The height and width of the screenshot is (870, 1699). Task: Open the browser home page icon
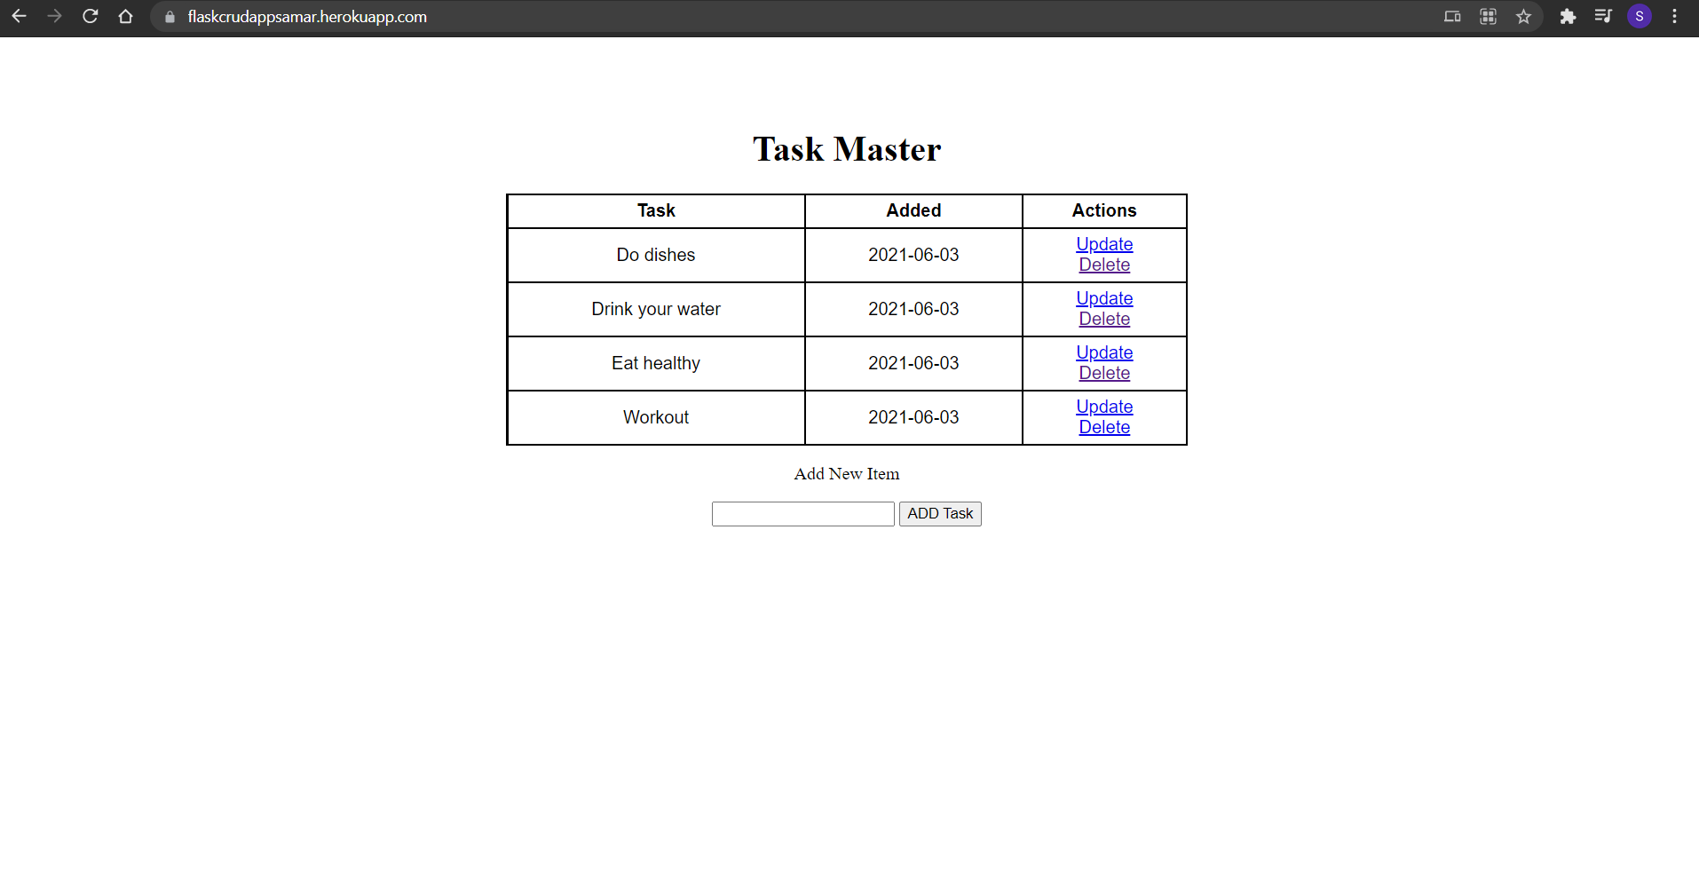coord(125,16)
